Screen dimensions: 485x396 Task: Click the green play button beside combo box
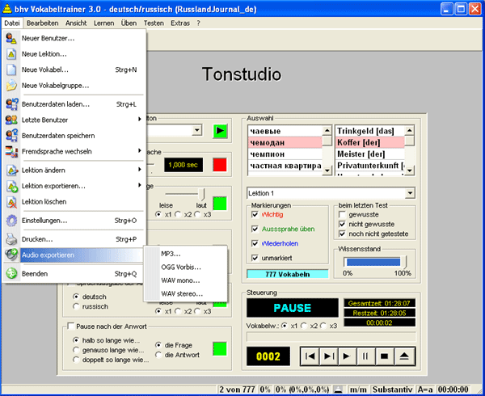point(220,130)
